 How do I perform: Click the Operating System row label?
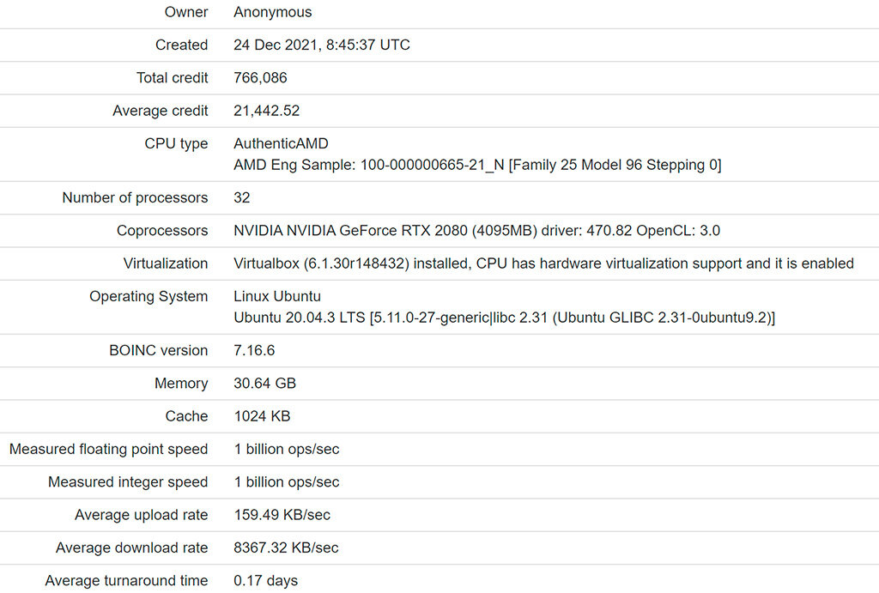(x=149, y=296)
